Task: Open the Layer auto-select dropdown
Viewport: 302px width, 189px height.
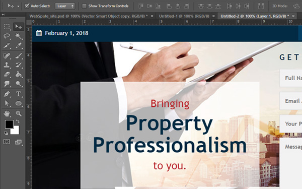Action: click(65, 6)
